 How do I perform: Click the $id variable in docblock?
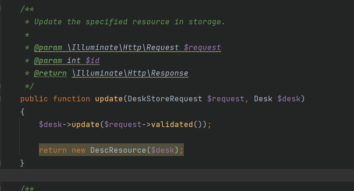point(92,61)
